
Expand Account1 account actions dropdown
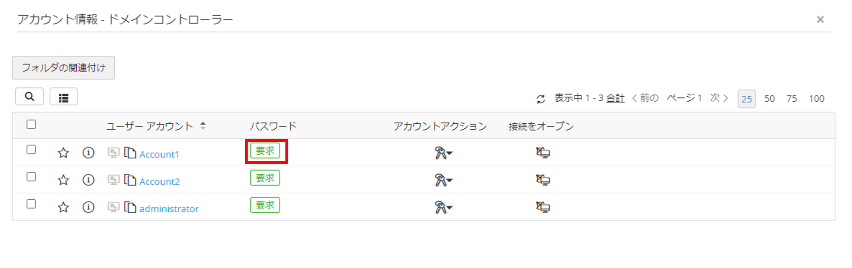[x=443, y=153]
